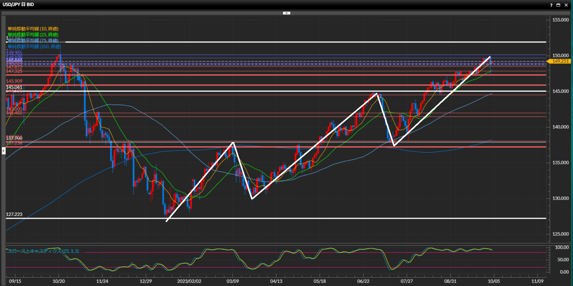
Task: Click the 09/15 date on time axis
Action: [15, 281]
